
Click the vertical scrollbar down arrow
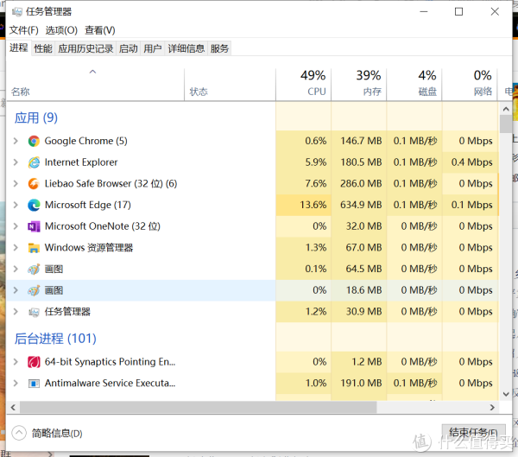tap(506, 394)
